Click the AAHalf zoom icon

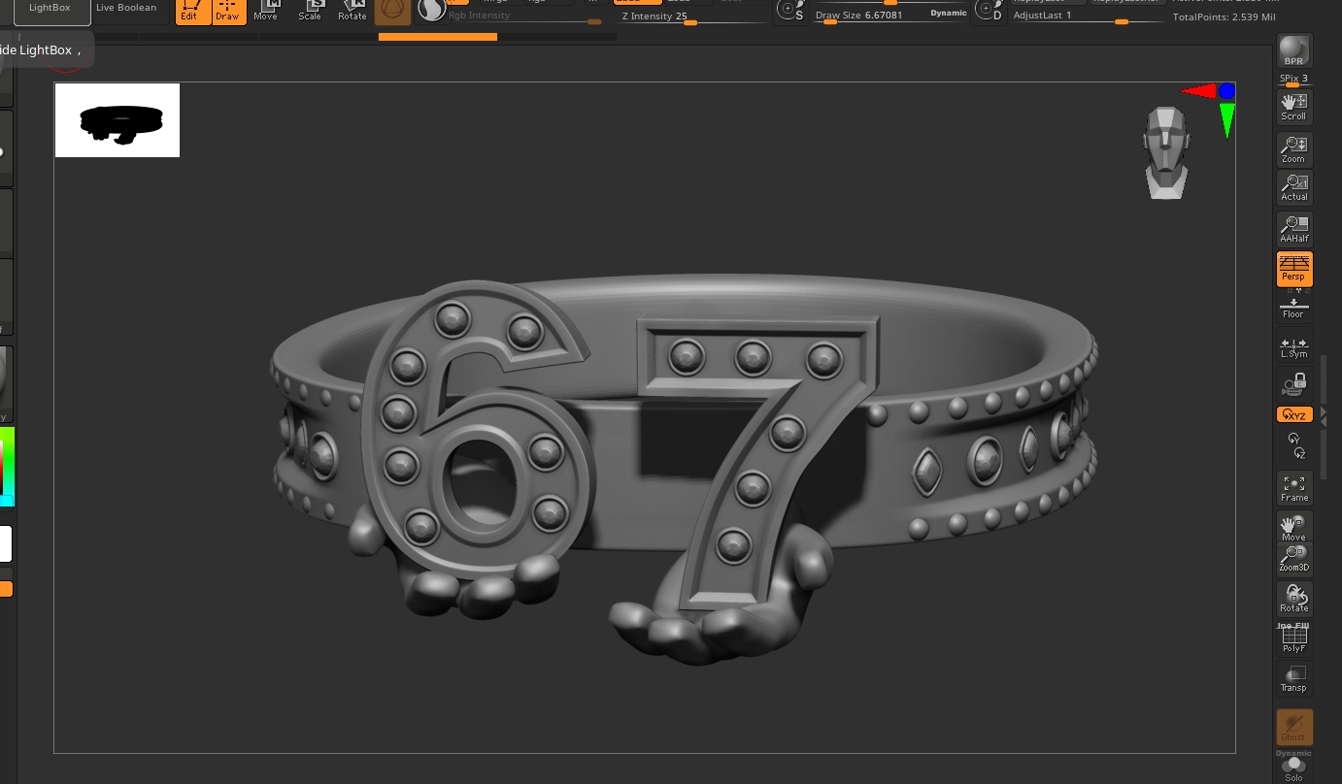(1293, 229)
